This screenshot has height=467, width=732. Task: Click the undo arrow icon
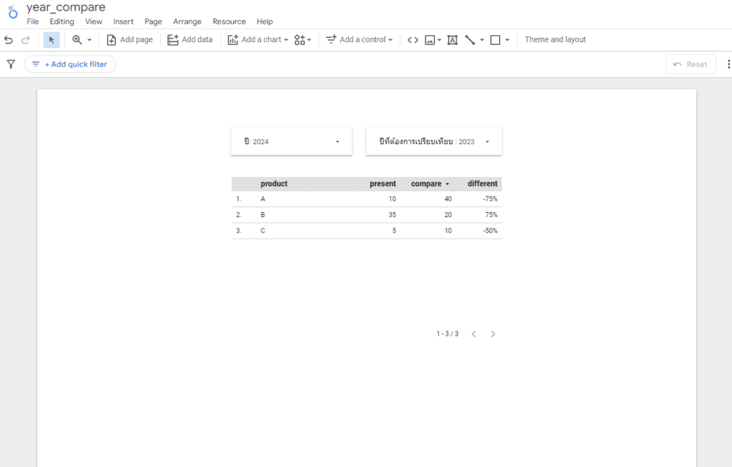pos(9,40)
